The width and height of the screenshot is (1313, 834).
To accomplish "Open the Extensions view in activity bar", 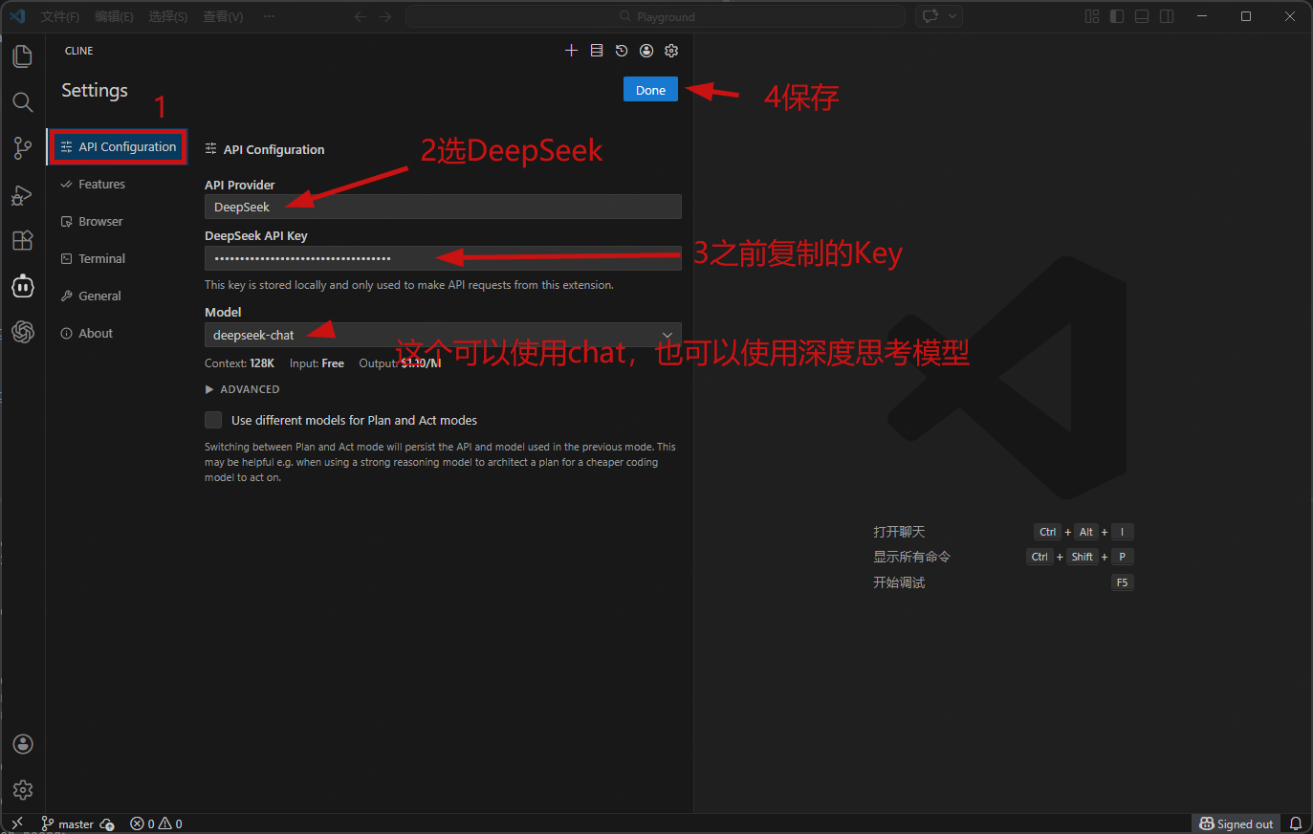I will [x=23, y=240].
